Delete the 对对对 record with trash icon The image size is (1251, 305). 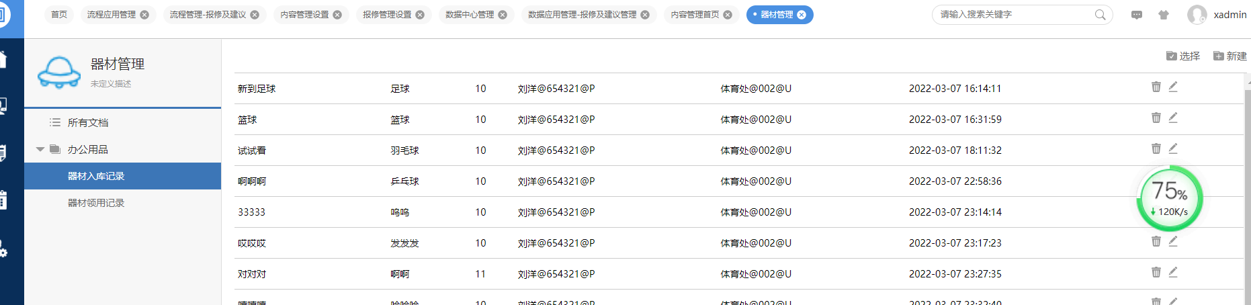point(1156,272)
